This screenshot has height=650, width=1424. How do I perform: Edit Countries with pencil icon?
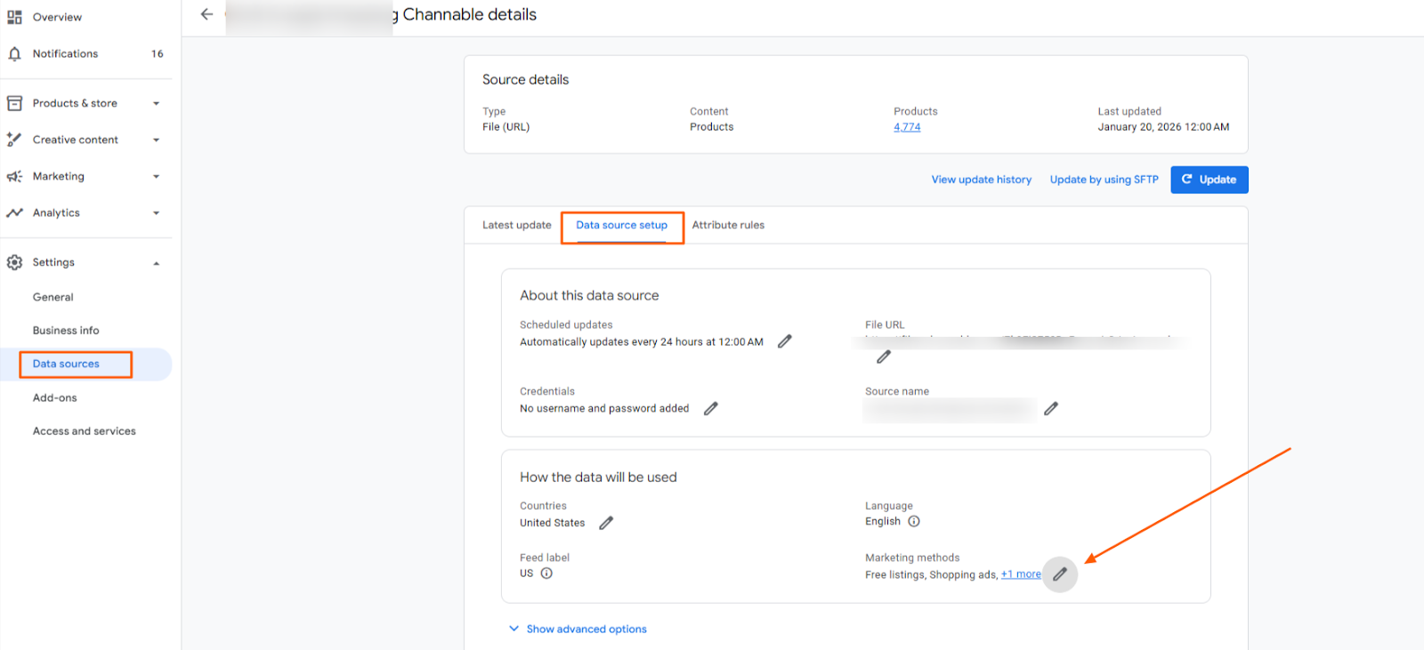coord(606,523)
